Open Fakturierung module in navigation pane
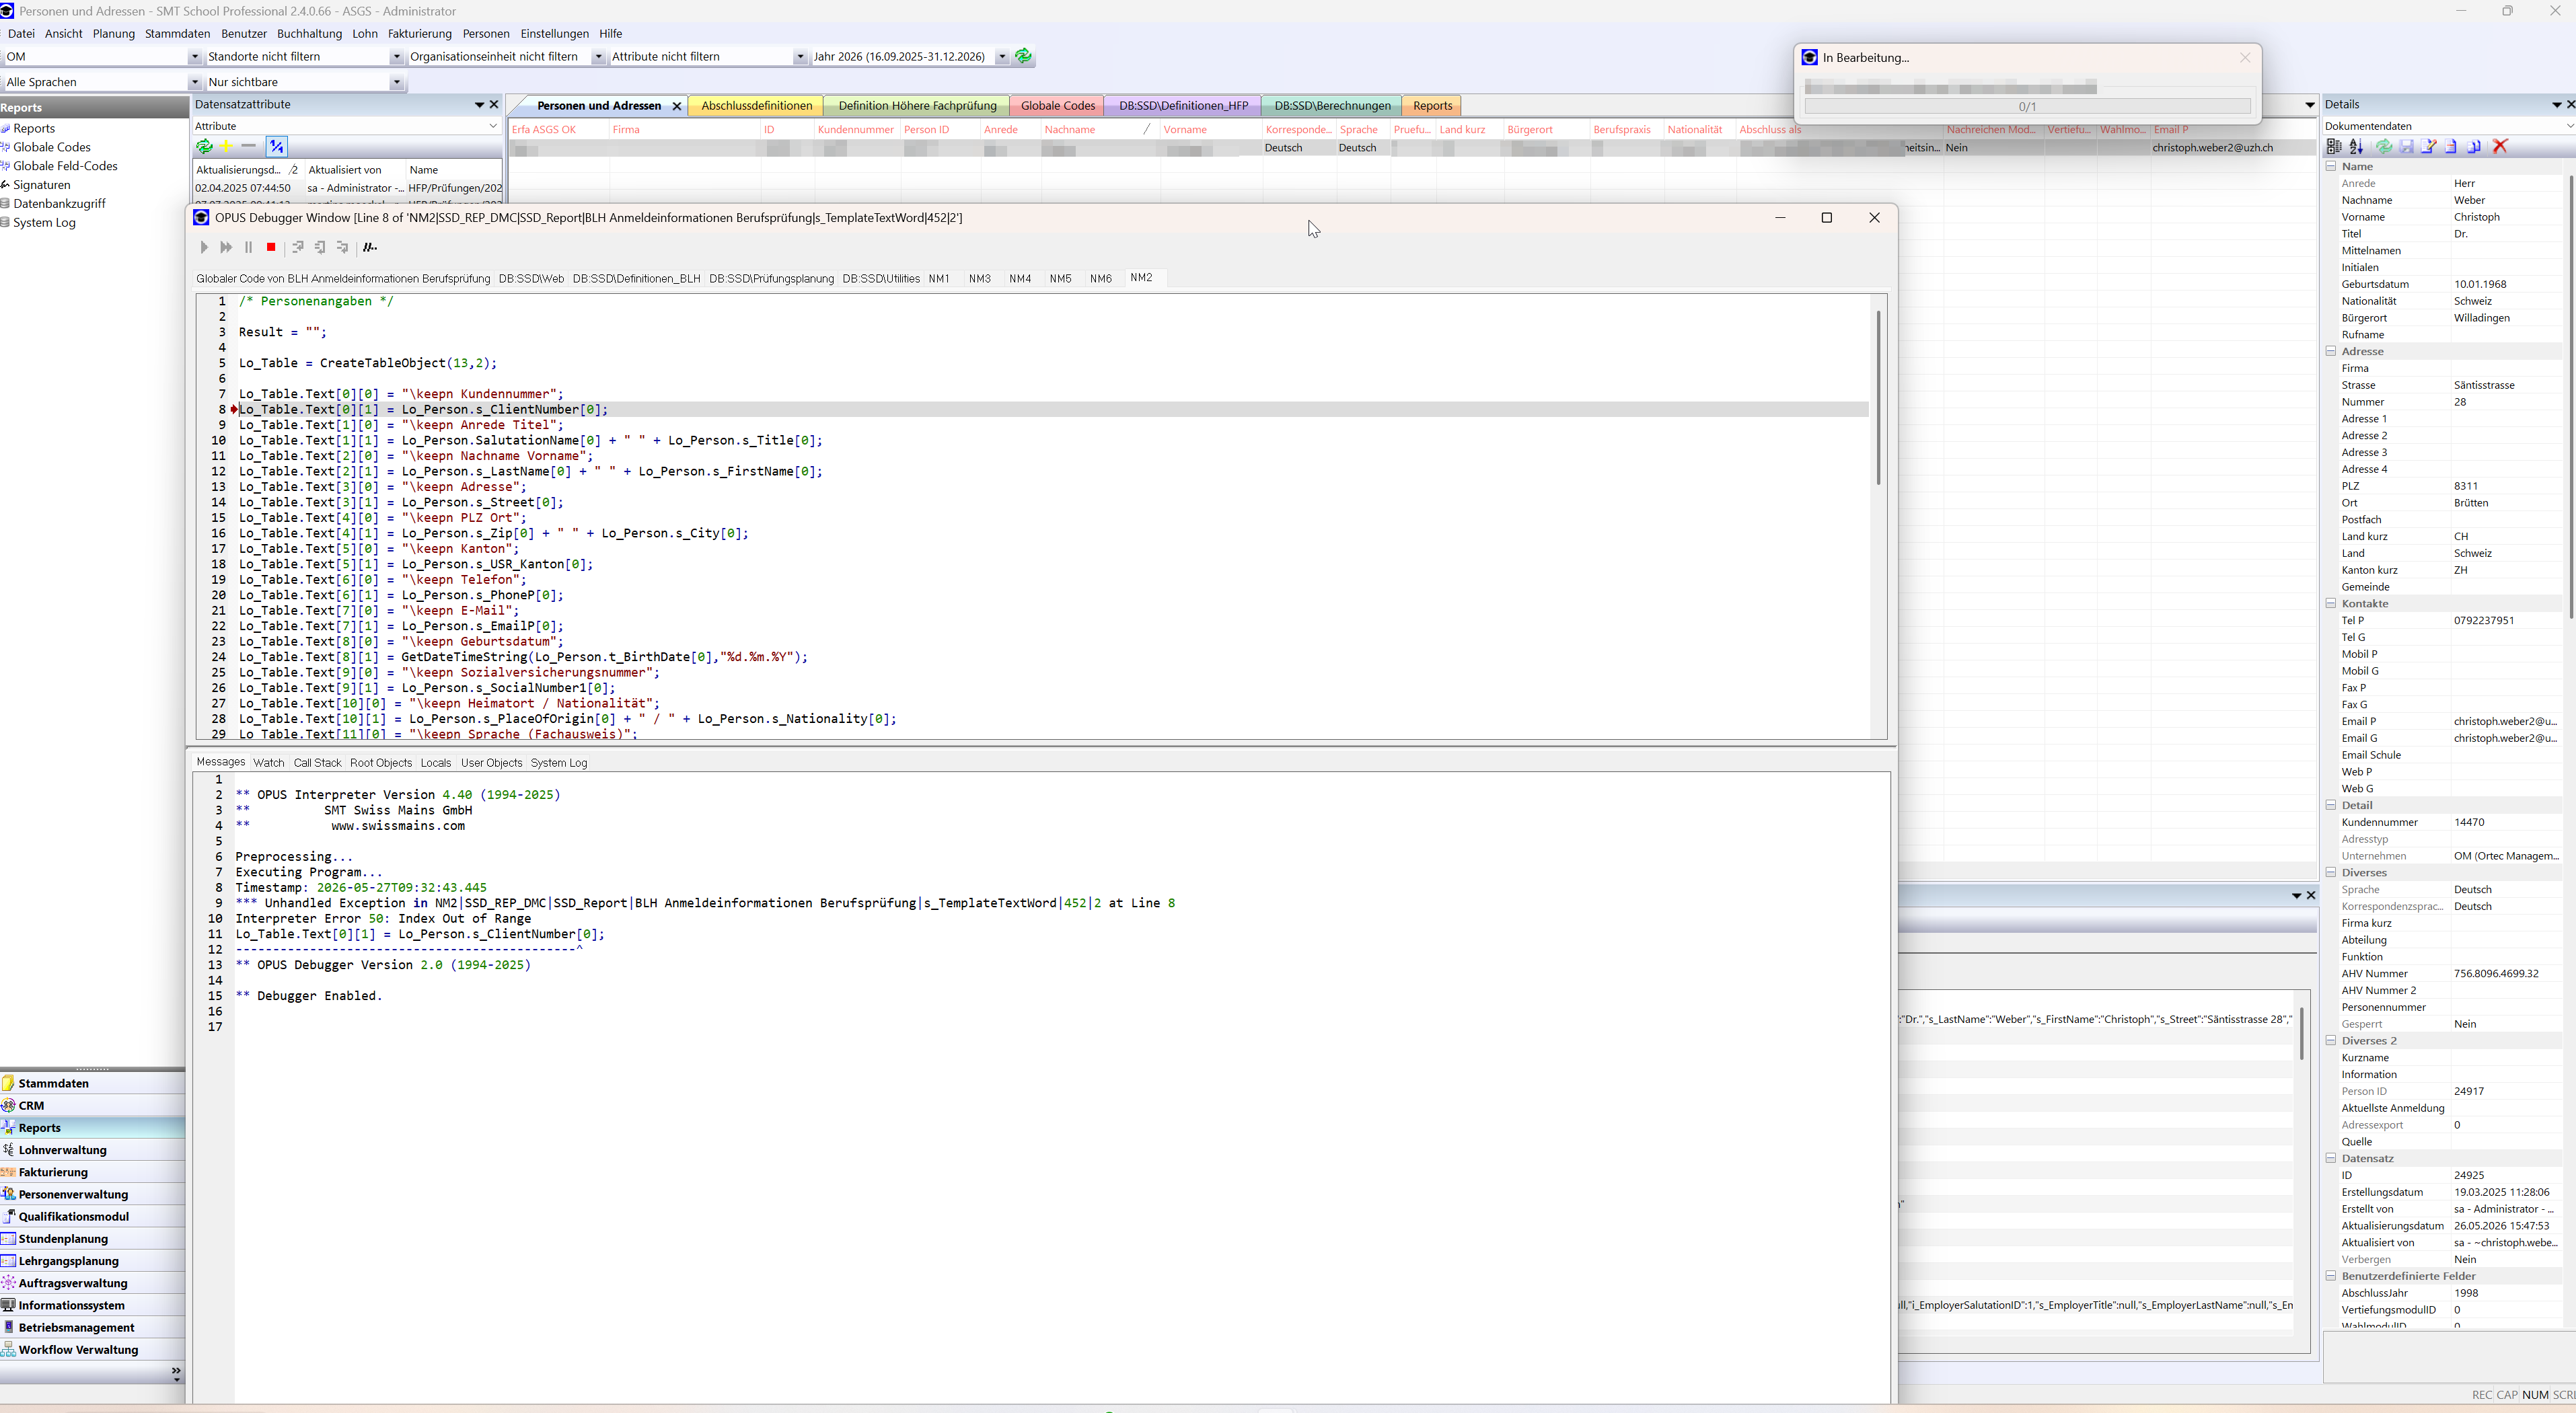 pyautogui.click(x=92, y=1172)
